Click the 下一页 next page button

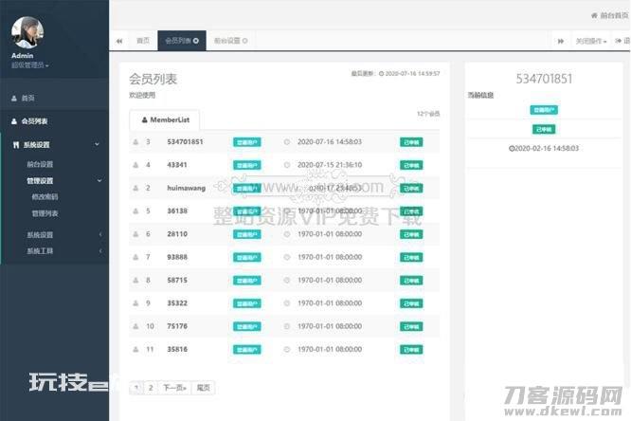(x=174, y=388)
